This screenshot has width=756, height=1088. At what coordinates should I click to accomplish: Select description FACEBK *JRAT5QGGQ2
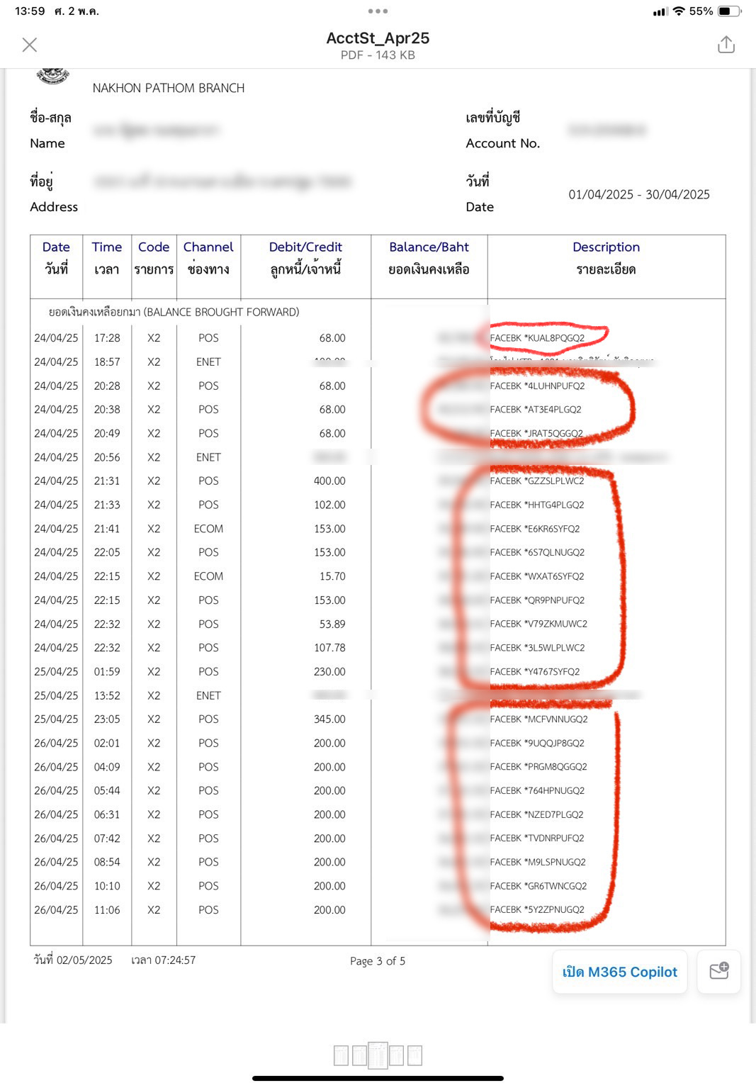click(x=536, y=433)
